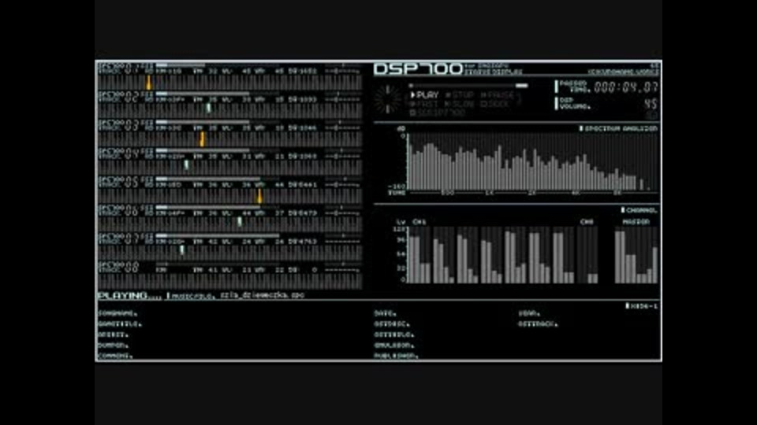
Task: Click the DATE field label
Action: click(386, 313)
